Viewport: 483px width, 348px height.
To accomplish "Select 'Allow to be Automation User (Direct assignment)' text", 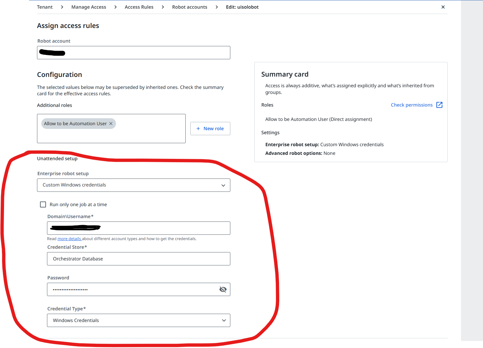I will coord(319,119).
